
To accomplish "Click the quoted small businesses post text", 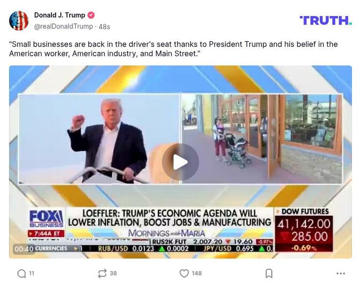I will point(173,49).
